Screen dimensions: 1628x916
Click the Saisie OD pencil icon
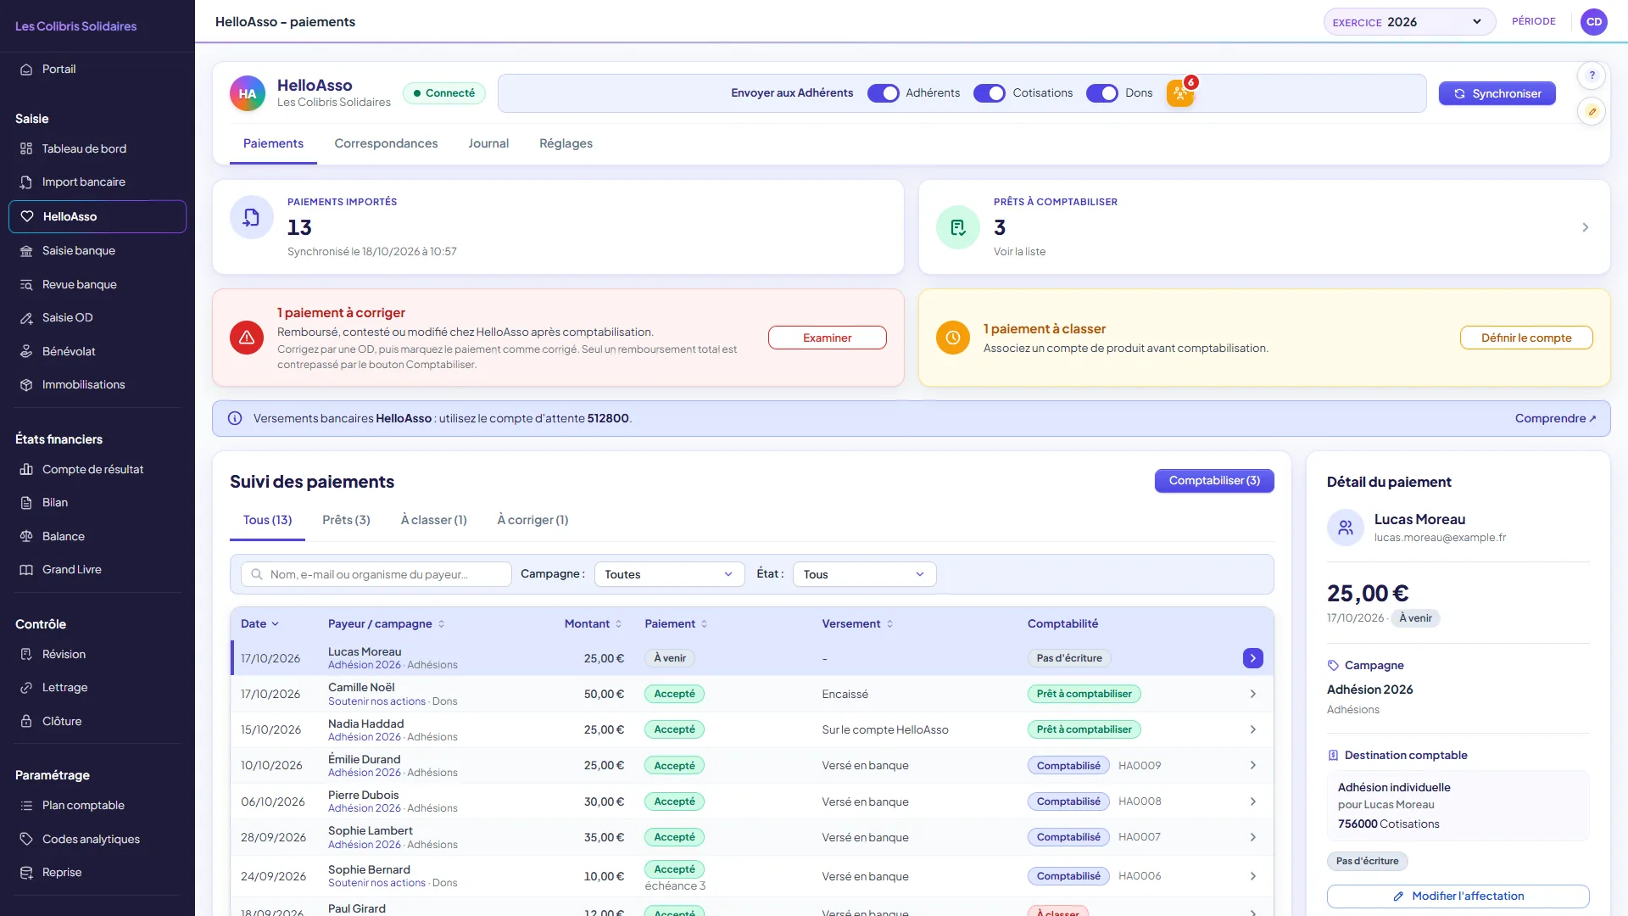26,318
